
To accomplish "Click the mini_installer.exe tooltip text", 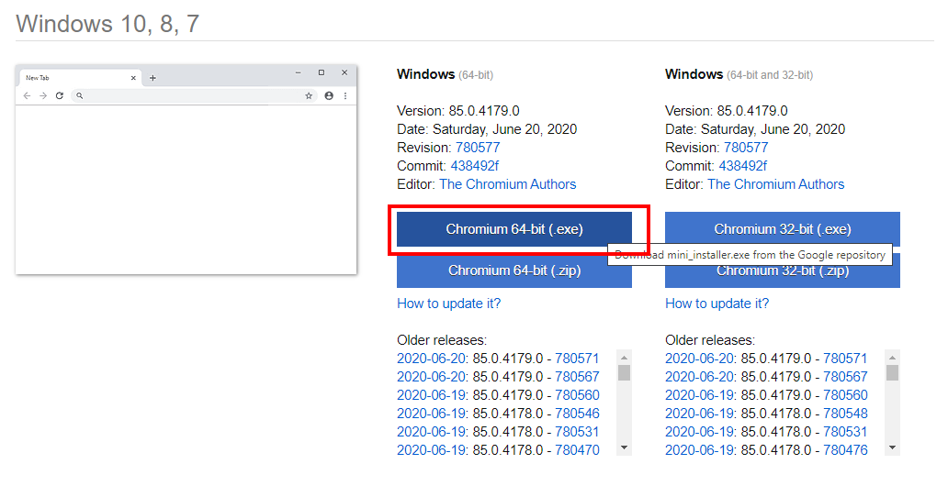I will [750, 255].
